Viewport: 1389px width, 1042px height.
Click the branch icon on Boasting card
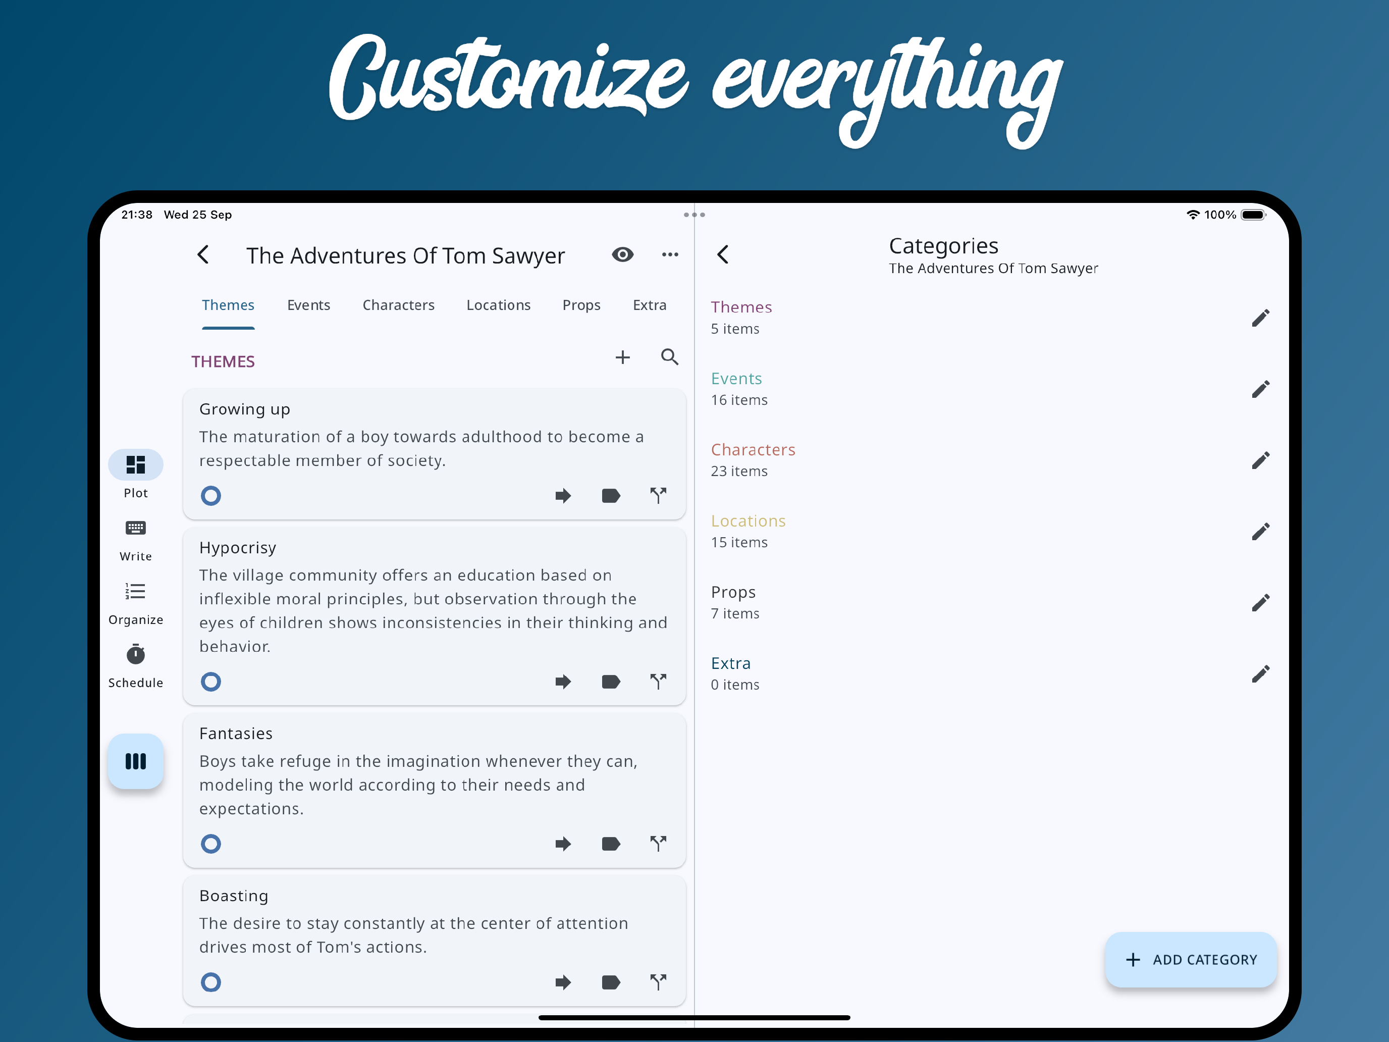(658, 982)
